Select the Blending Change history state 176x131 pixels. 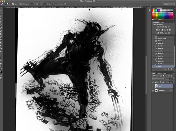(163, 38)
